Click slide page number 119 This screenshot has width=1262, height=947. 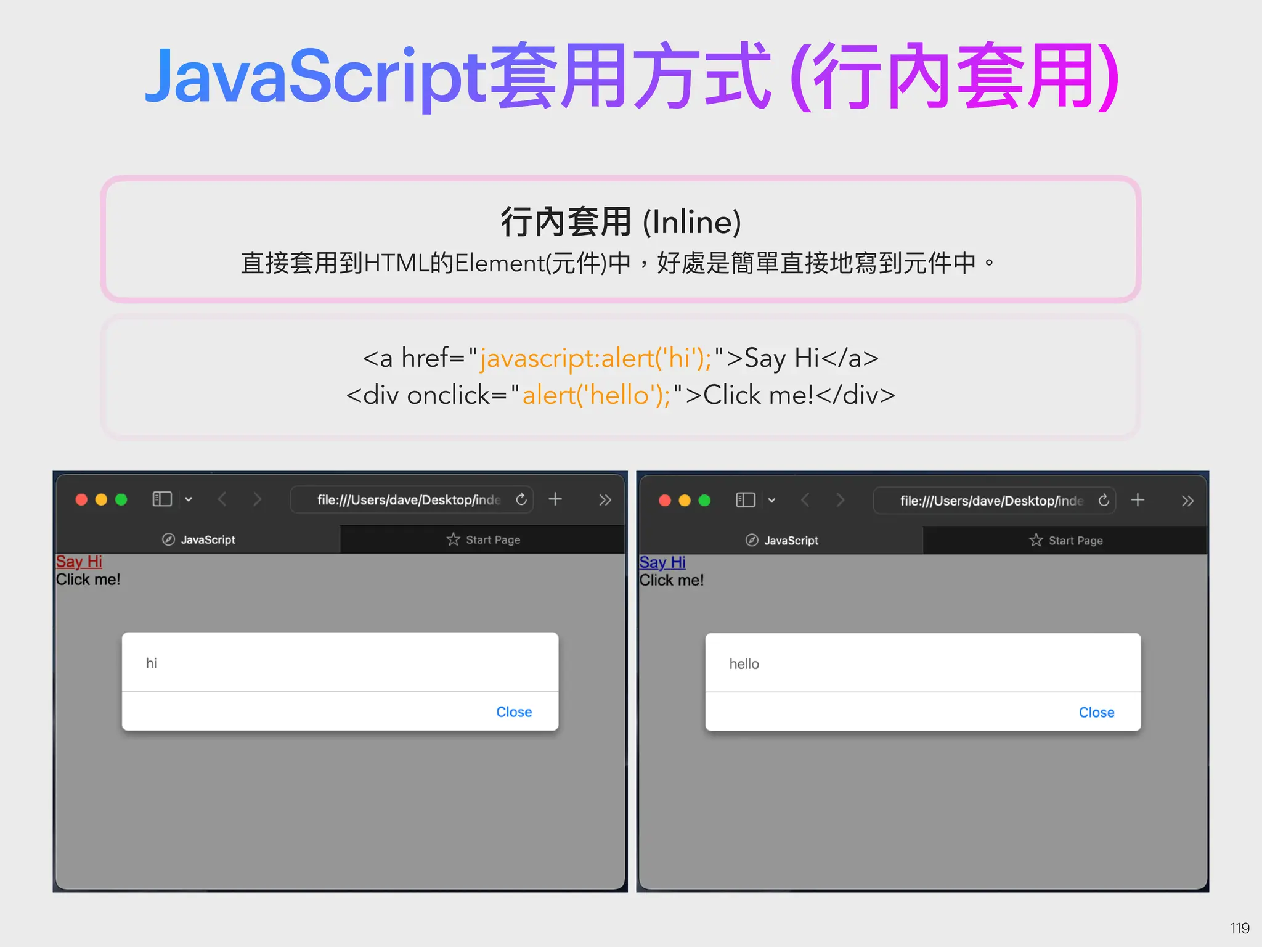point(1240,928)
